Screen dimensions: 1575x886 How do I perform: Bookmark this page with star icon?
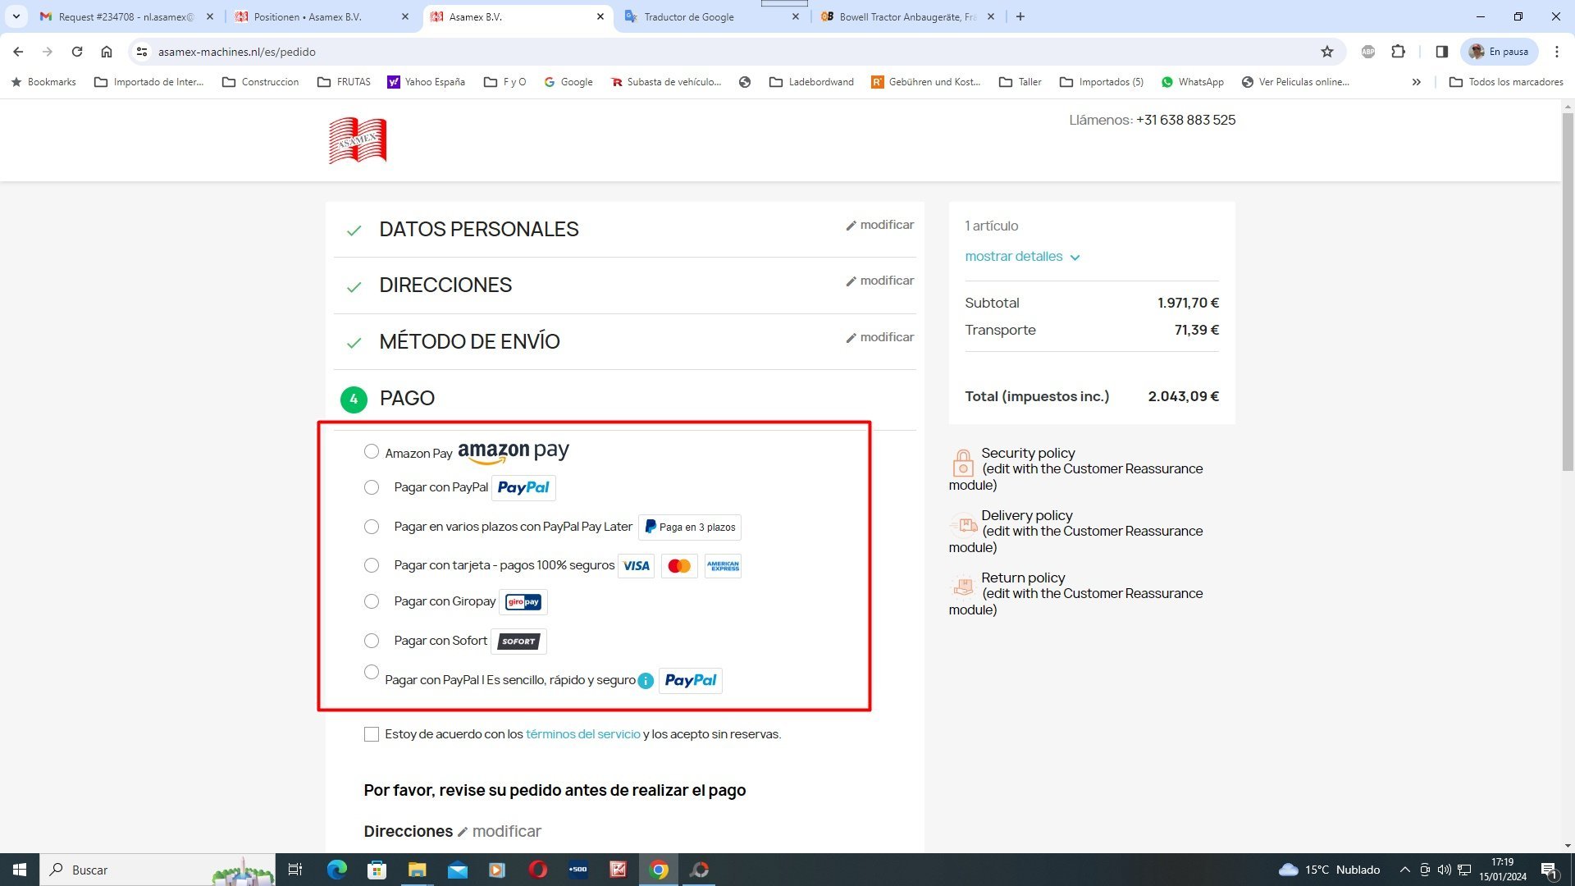tap(1327, 52)
